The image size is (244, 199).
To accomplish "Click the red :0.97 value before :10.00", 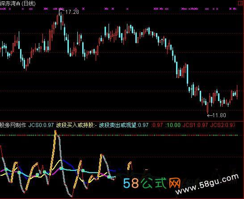I will [157, 125].
